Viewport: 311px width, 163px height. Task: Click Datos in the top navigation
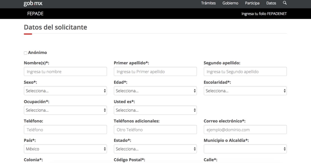coord(271,3)
